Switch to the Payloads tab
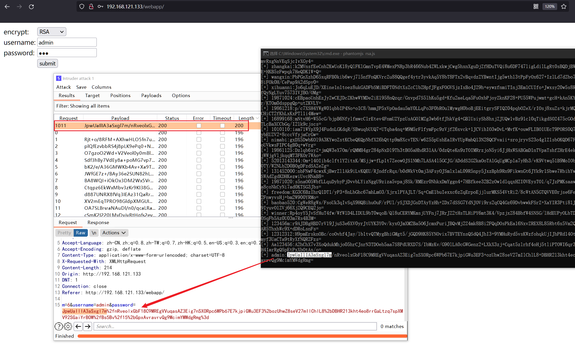The height and width of the screenshot is (344, 575). [x=151, y=96]
